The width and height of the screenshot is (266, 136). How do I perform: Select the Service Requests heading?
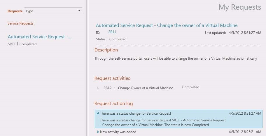20,23
